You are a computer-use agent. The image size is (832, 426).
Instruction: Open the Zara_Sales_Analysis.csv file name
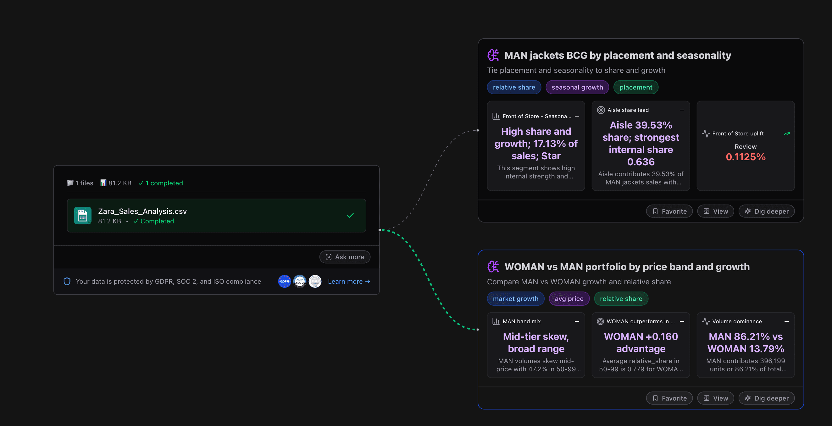142,211
